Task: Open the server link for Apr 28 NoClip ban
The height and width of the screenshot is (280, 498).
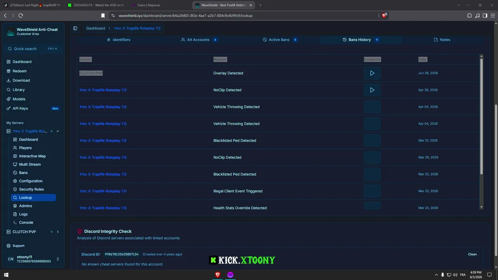Action: click(103, 90)
